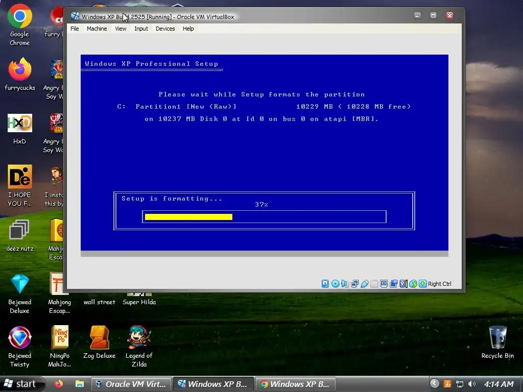Open the Input menu
523x392 pixels.
(x=141, y=29)
